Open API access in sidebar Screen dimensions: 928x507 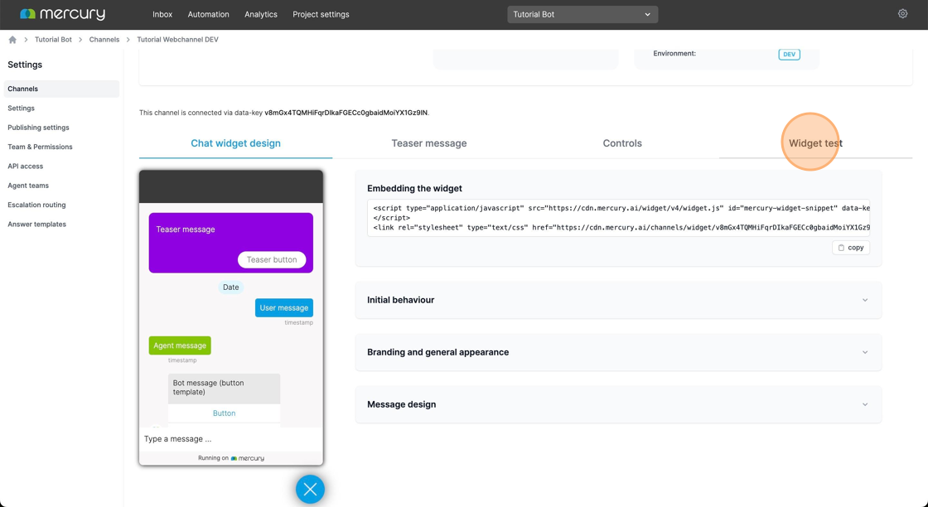tap(26, 167)
